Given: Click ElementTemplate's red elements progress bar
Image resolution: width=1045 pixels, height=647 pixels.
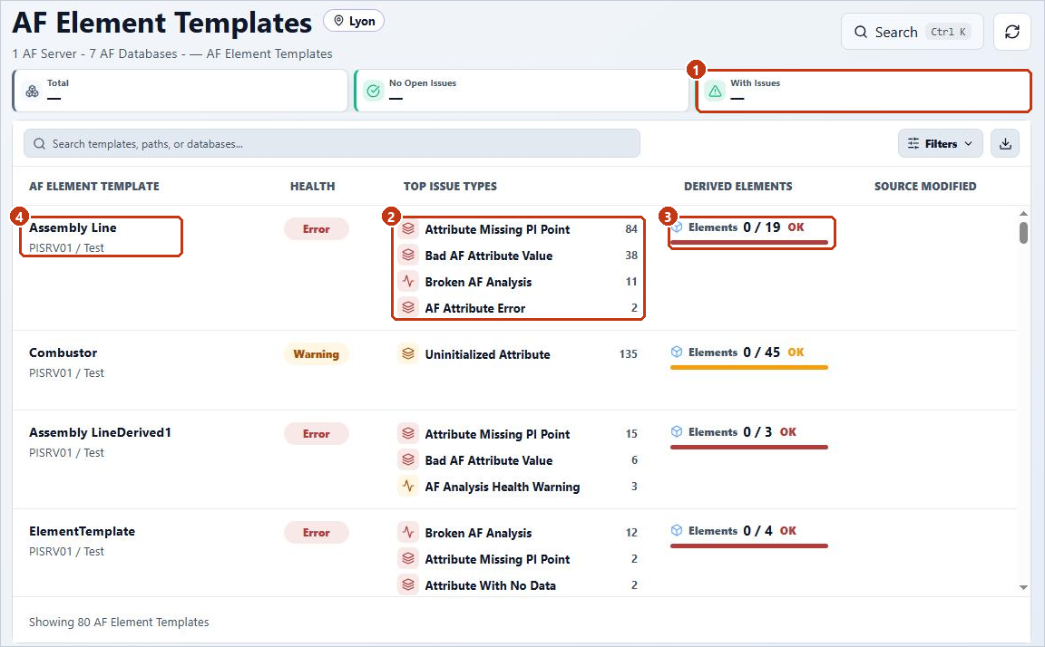Looking at the screenshot, I should pyautogui.click(x=749, y=546).
